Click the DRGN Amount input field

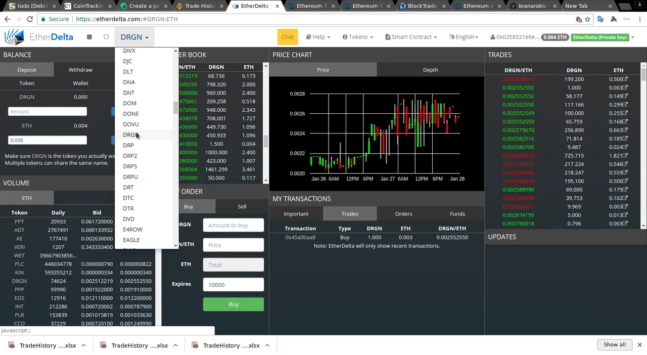pos(48,111)
